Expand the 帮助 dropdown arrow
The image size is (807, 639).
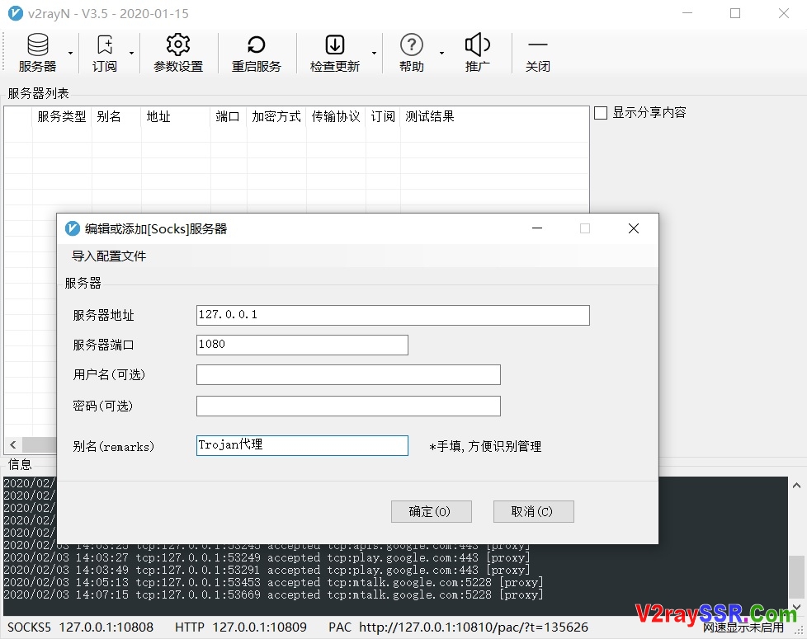[x=441, y=54]
